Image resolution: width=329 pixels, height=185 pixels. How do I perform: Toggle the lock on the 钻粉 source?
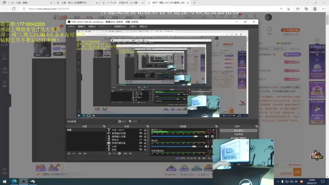[x=145, y=150]
